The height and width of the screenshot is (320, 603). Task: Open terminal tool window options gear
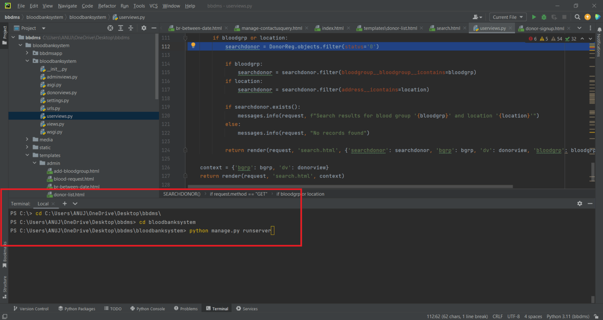[580, 204]
